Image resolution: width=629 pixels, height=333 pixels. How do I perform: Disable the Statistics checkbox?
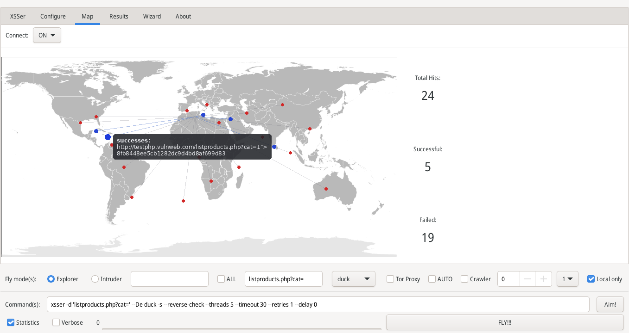click(23, 322)
